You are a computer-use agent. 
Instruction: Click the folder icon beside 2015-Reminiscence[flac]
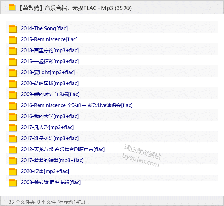(x=13, y=40)
